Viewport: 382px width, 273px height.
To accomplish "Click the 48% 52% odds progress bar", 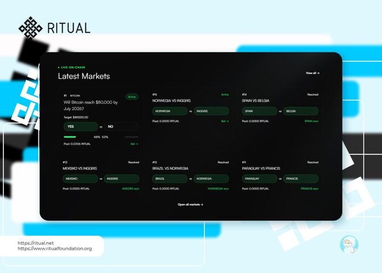I will click(x=101, y=137).
